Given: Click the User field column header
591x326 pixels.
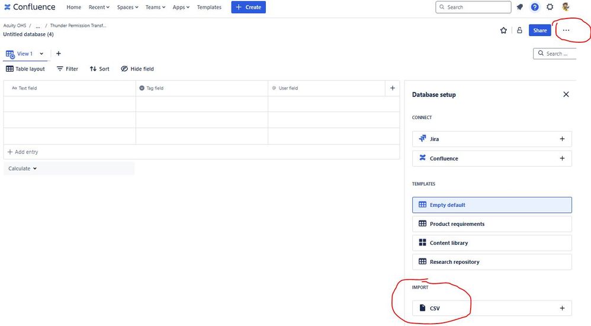Looking at the screenshot, I should 327,88.
